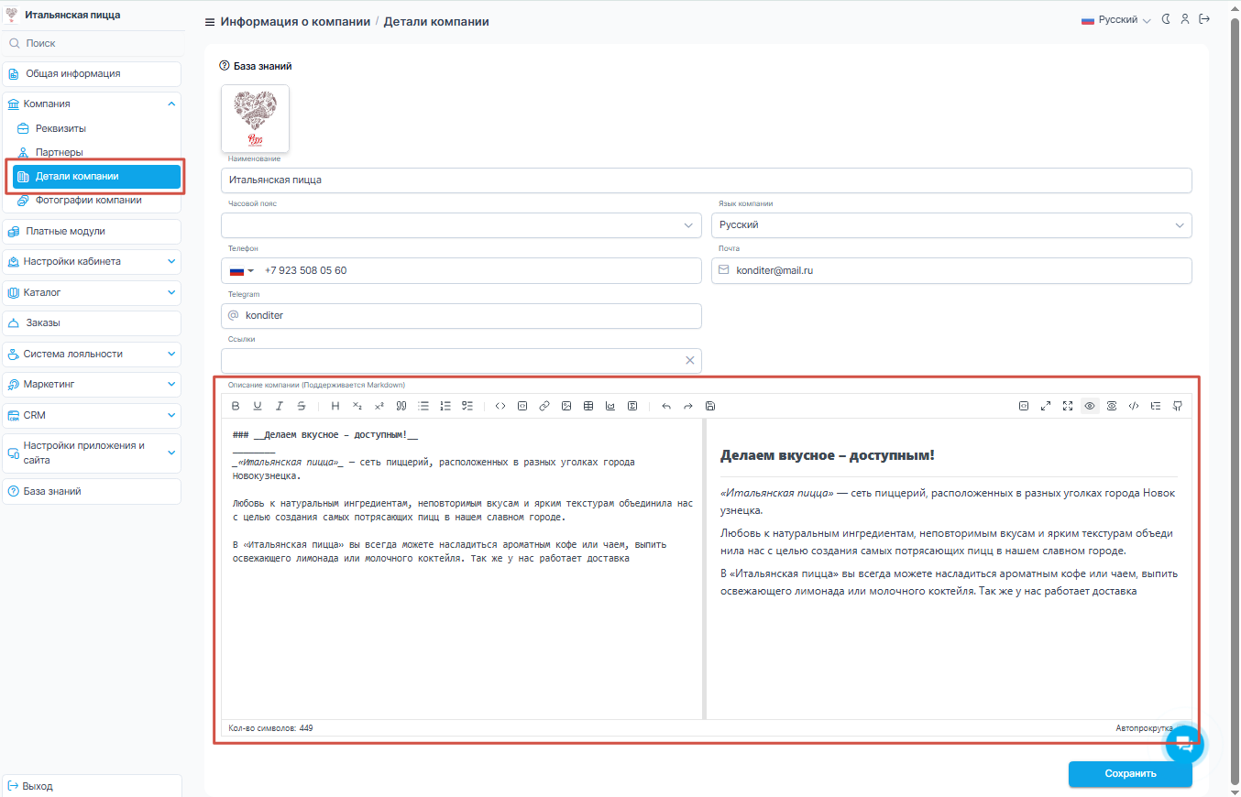Click the Exit button in the sidebar footer
1241x797 pixels.
tap(92, 786)
